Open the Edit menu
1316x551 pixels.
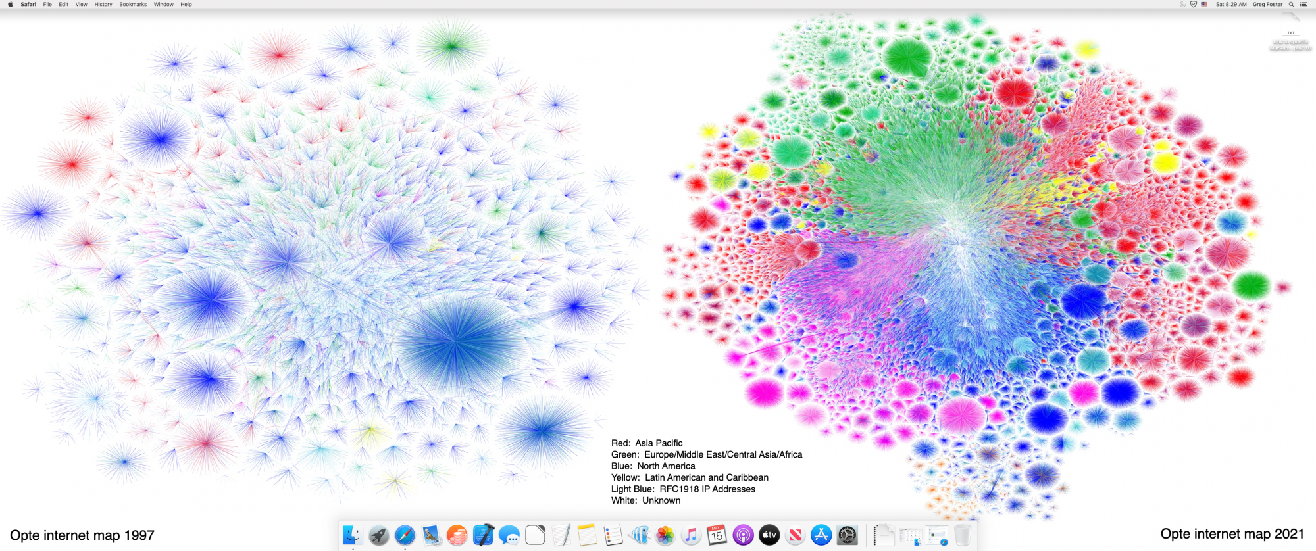coord(64,4)
